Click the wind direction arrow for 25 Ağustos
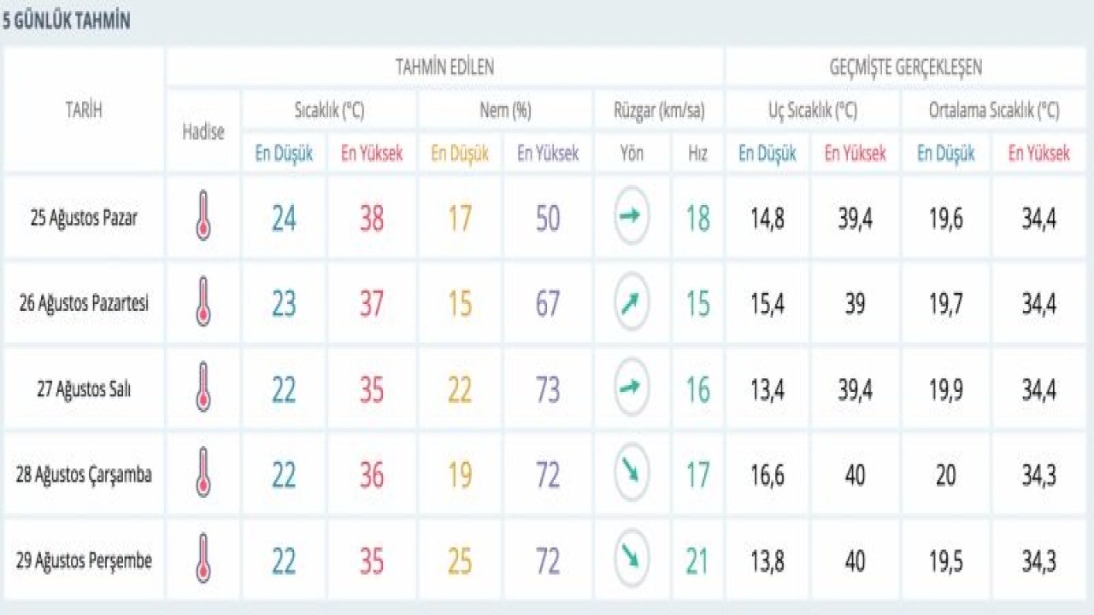1094x615 pixels. [631, 217]
